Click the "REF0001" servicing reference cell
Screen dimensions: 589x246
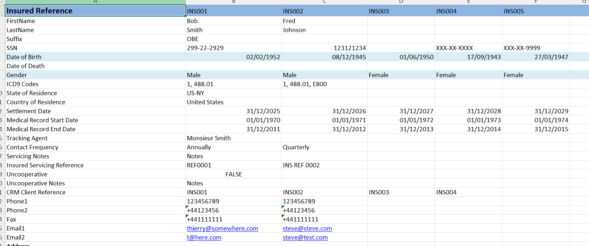point(199,165)
